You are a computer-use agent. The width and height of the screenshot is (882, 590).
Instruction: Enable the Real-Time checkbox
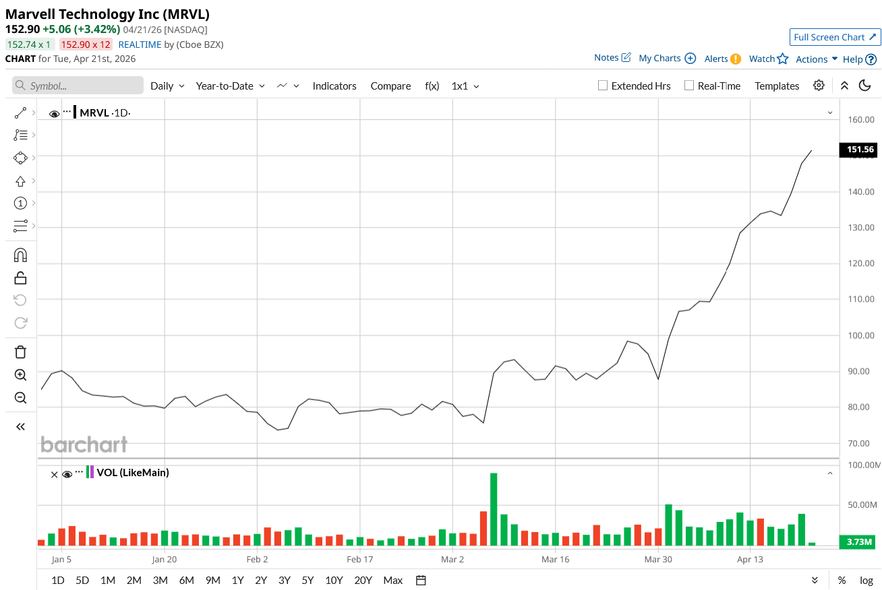click(688, 86)
